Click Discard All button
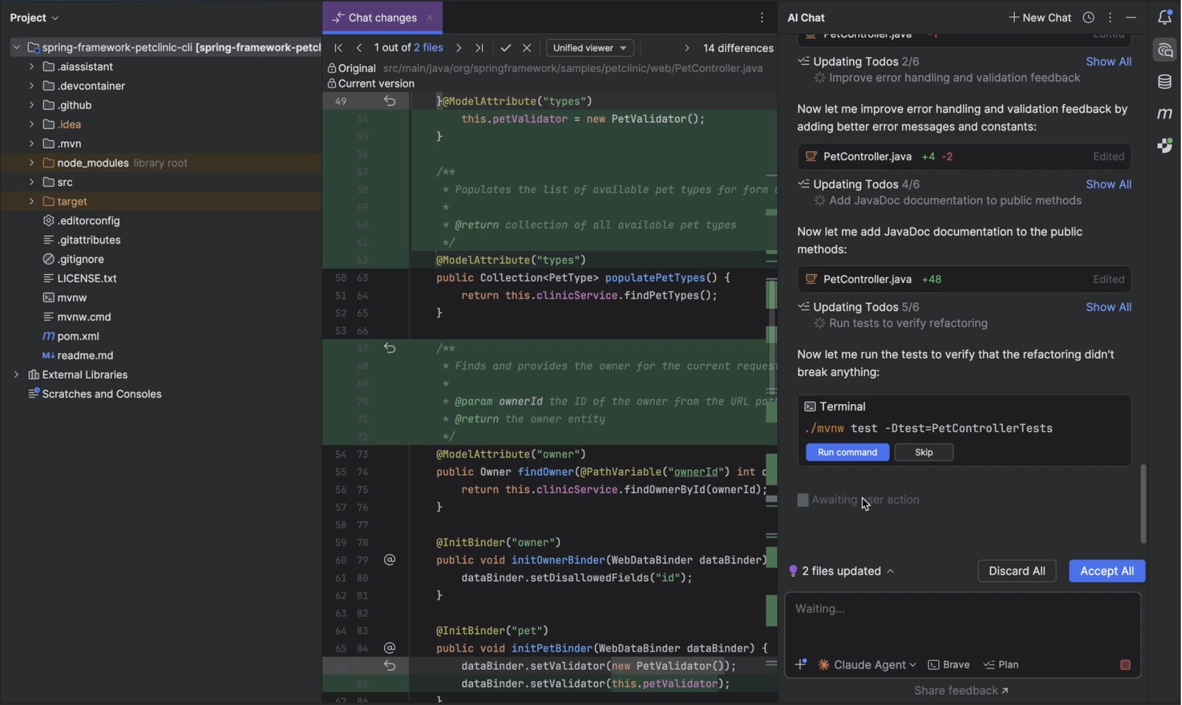This screenshot has width=1182, height=705. tap(1017, 571)
